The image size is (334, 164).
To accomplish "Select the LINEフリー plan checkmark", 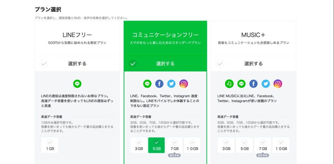I will (x=44, y=64).
